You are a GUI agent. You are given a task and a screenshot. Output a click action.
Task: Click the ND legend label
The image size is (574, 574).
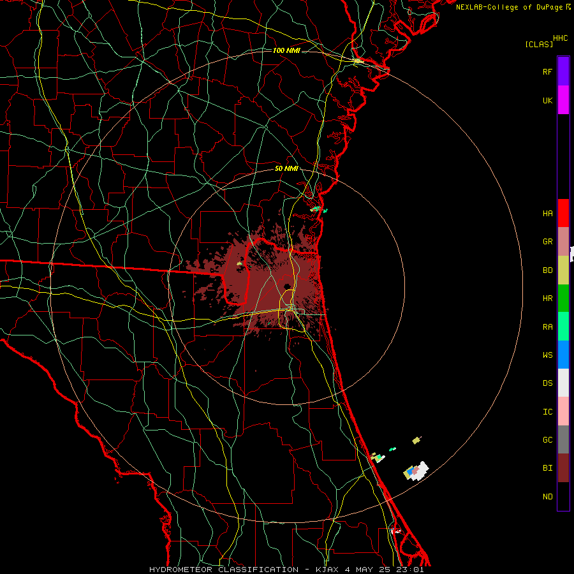(x=547, y=497)
